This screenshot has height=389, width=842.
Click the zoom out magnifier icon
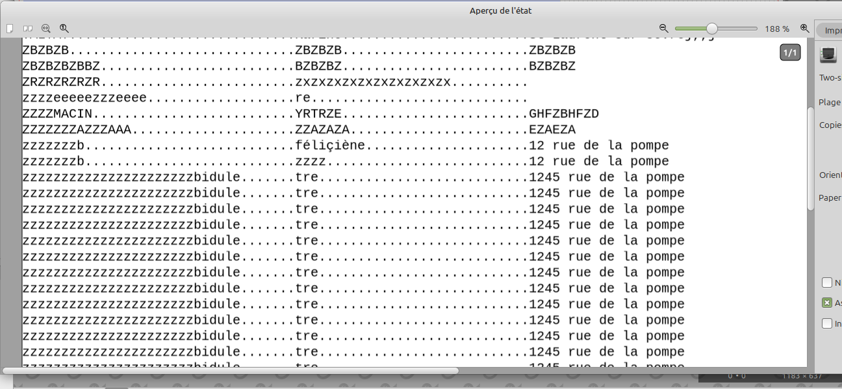664,29
